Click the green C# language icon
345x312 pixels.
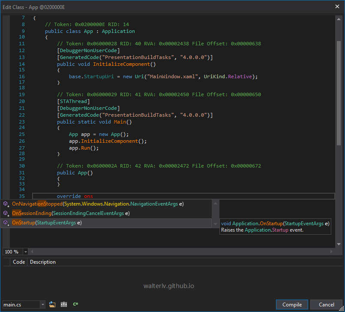(x=75, y=304)
